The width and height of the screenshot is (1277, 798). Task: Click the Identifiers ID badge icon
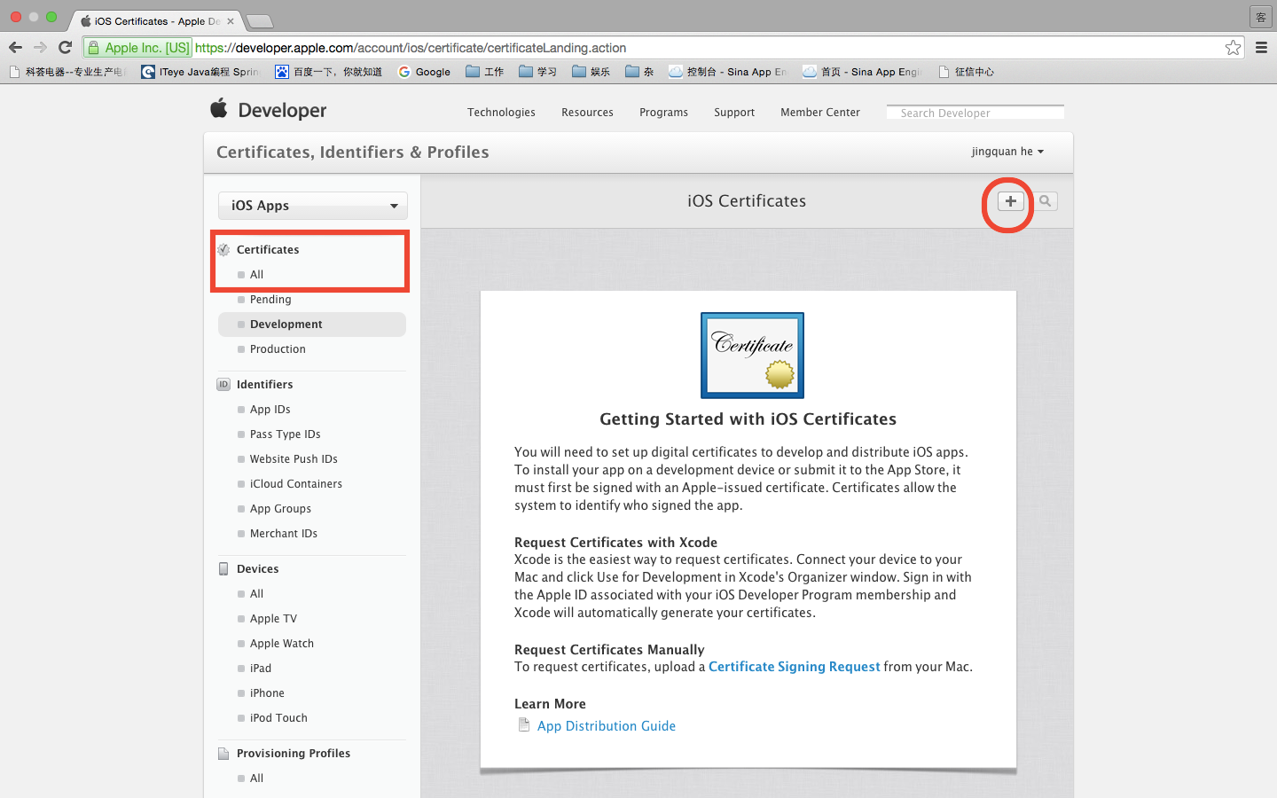223,385
